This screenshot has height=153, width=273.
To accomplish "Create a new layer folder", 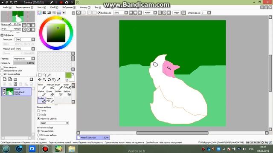I will pos(15,79).
